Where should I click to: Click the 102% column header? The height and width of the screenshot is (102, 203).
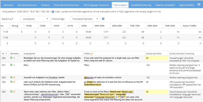(x=59, y=26)
